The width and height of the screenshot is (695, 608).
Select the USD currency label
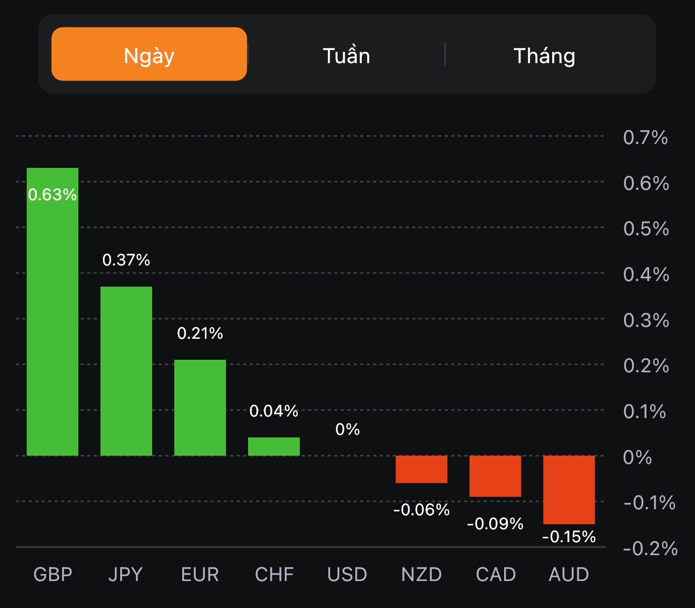[x=347, y=575]
